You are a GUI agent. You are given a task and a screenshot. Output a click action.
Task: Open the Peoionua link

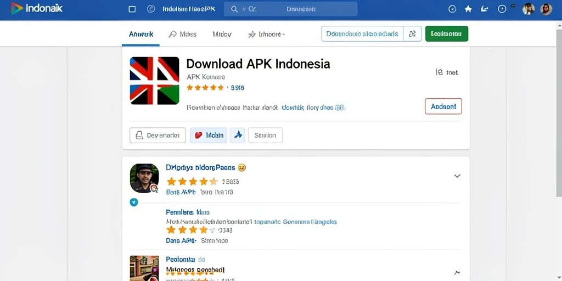coord(186,259)
